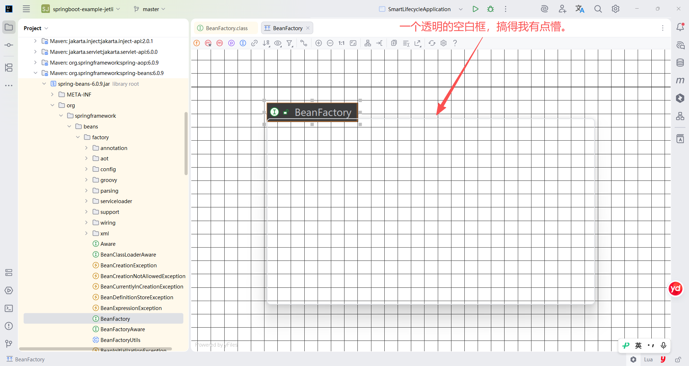Screen dimensions: 689x366
Task: Select BeanFactoryAware in project tree
Action: click(122, 329)
